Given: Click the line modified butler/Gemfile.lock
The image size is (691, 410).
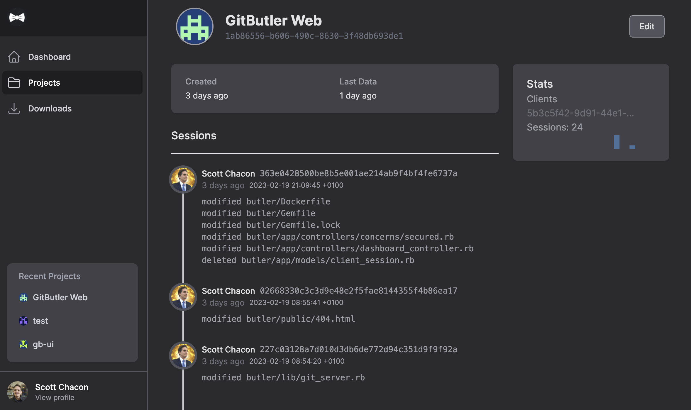Looking at the screenshot, I should pyautogui.click(x=271, y=225).
